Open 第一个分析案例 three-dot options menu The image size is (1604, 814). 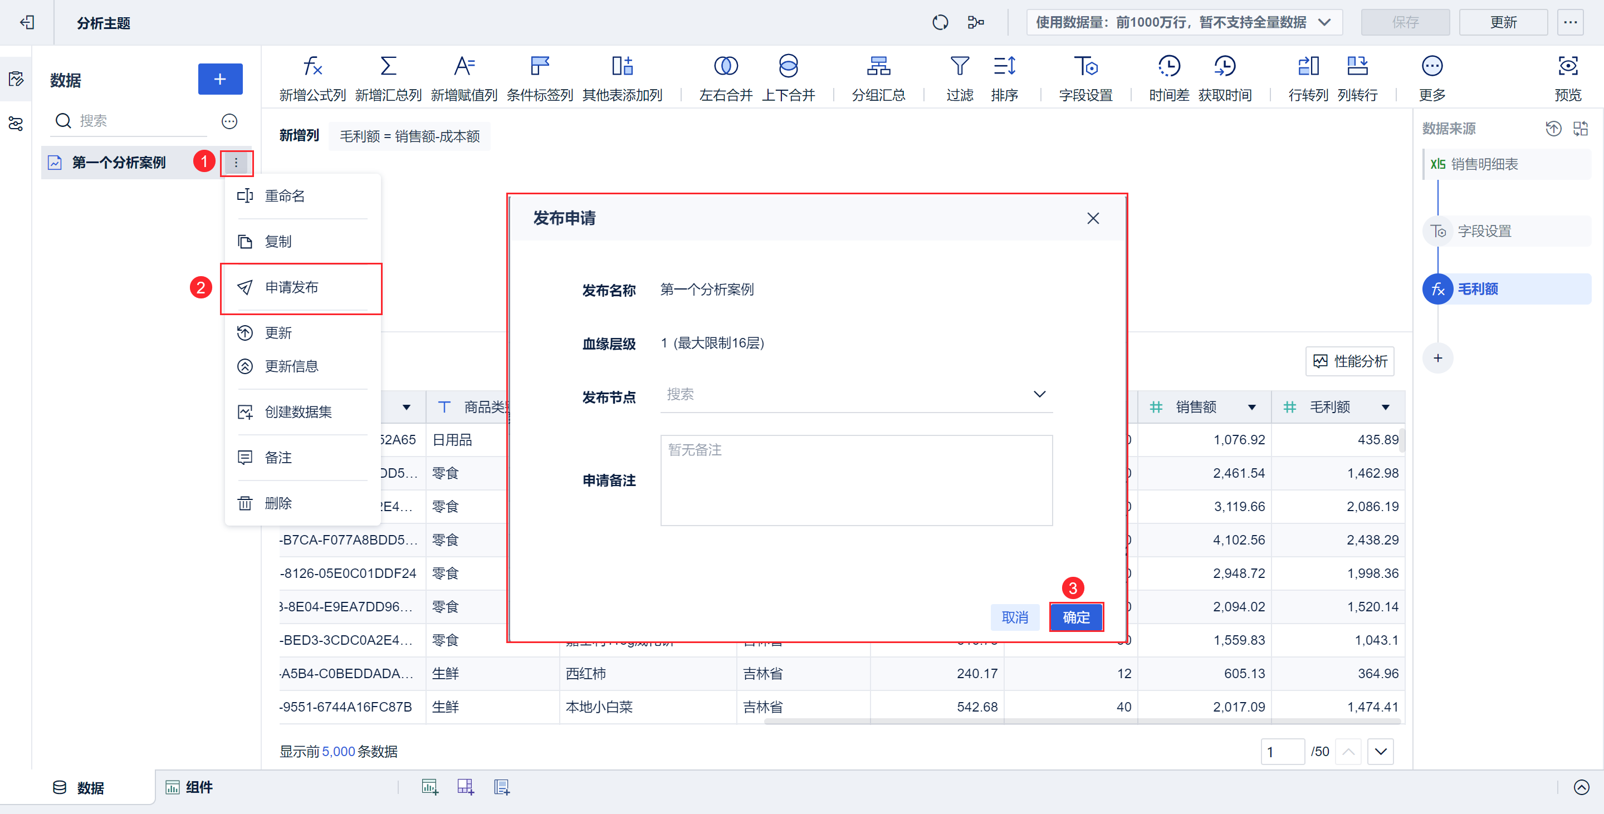click(236, 163)
